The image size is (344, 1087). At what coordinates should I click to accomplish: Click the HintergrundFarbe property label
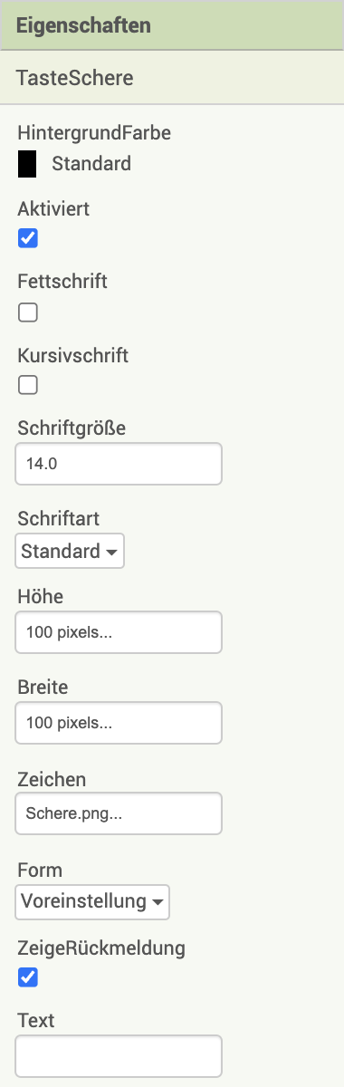(x=94, y=133)
